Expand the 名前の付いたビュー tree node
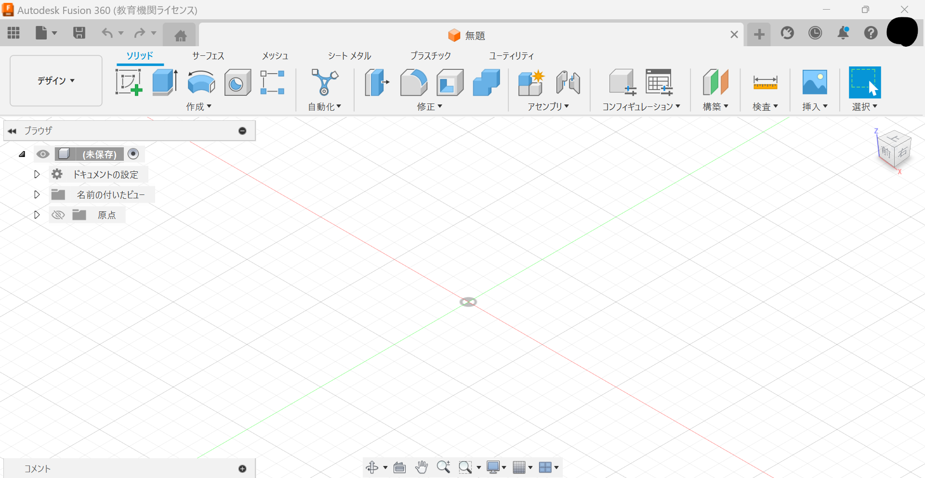Viewport: 925px width, 478px height. (37, 194)
